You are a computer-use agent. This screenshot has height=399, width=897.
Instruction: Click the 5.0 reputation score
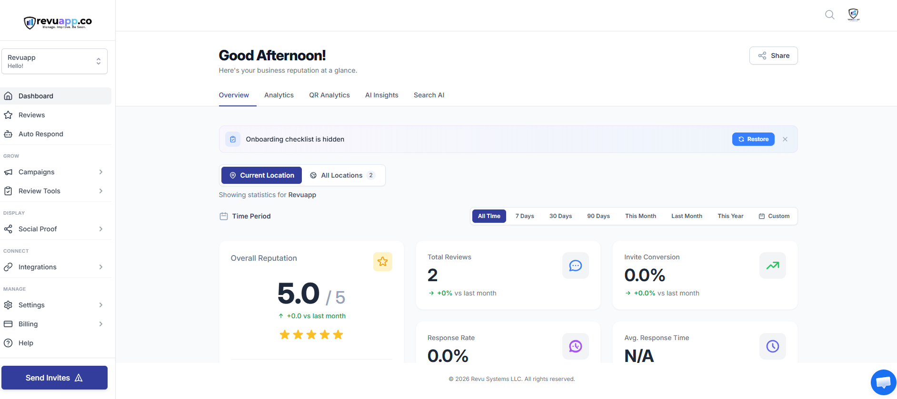pos(299,294)
